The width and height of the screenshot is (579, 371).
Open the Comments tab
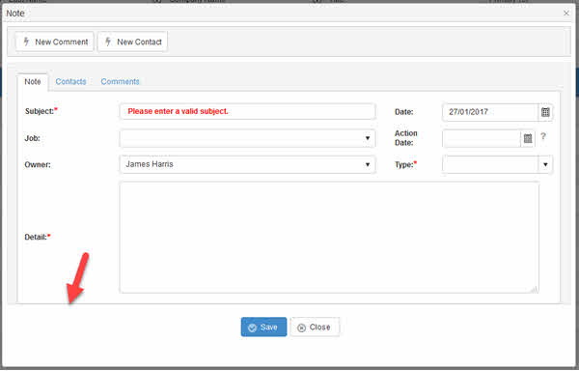120,82
